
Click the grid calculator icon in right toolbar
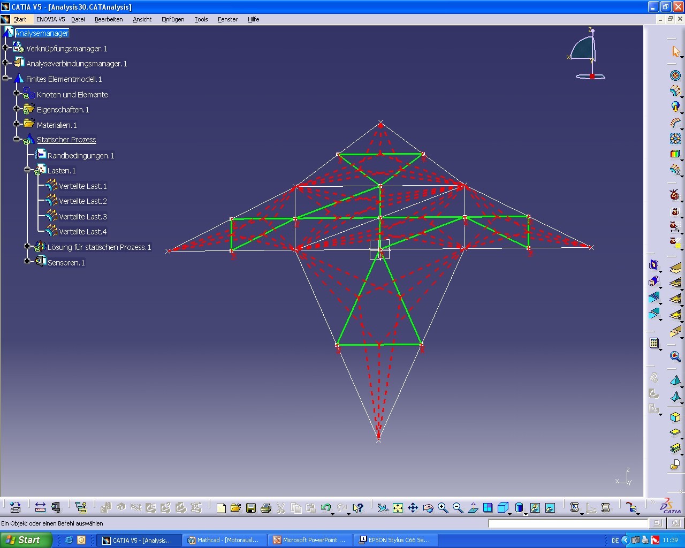pos(654,343)
